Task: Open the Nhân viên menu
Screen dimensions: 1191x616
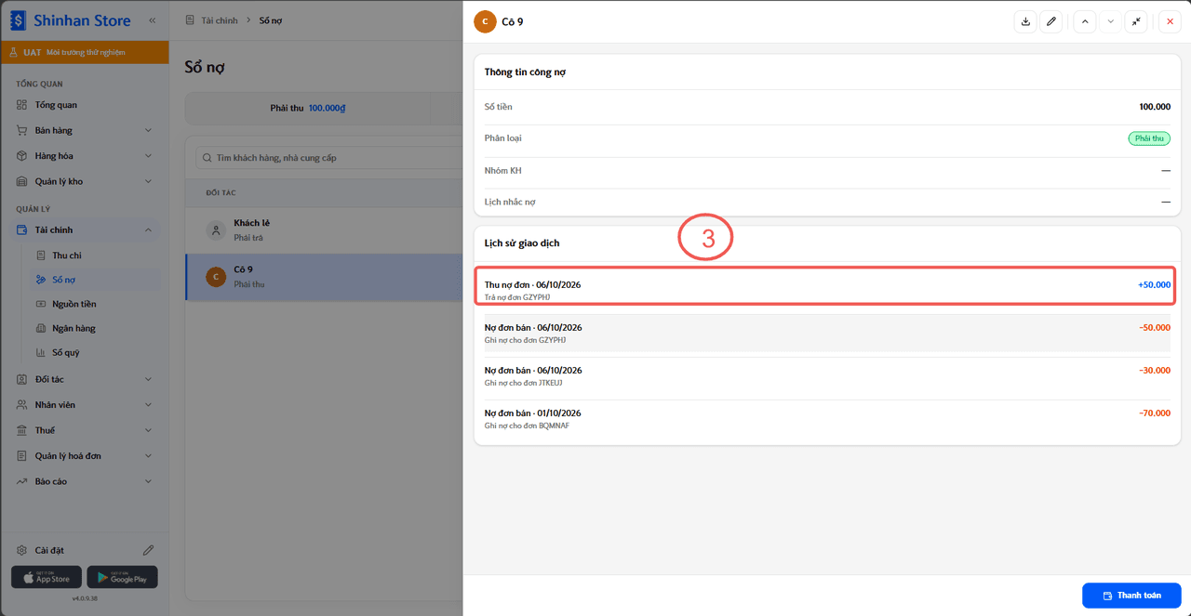Action: (x=85, y=405)
